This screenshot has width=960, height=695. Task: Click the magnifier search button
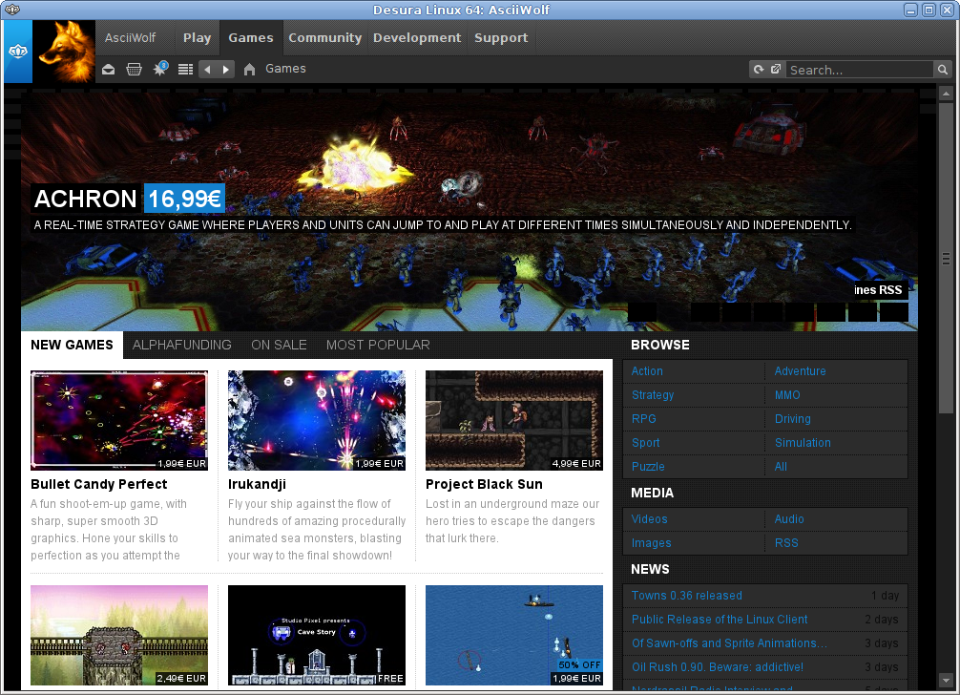(x=943, y=70)
